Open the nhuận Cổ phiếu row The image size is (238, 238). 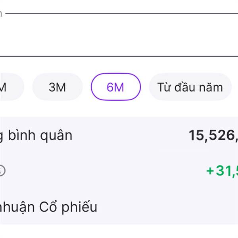tap(48, 207)
